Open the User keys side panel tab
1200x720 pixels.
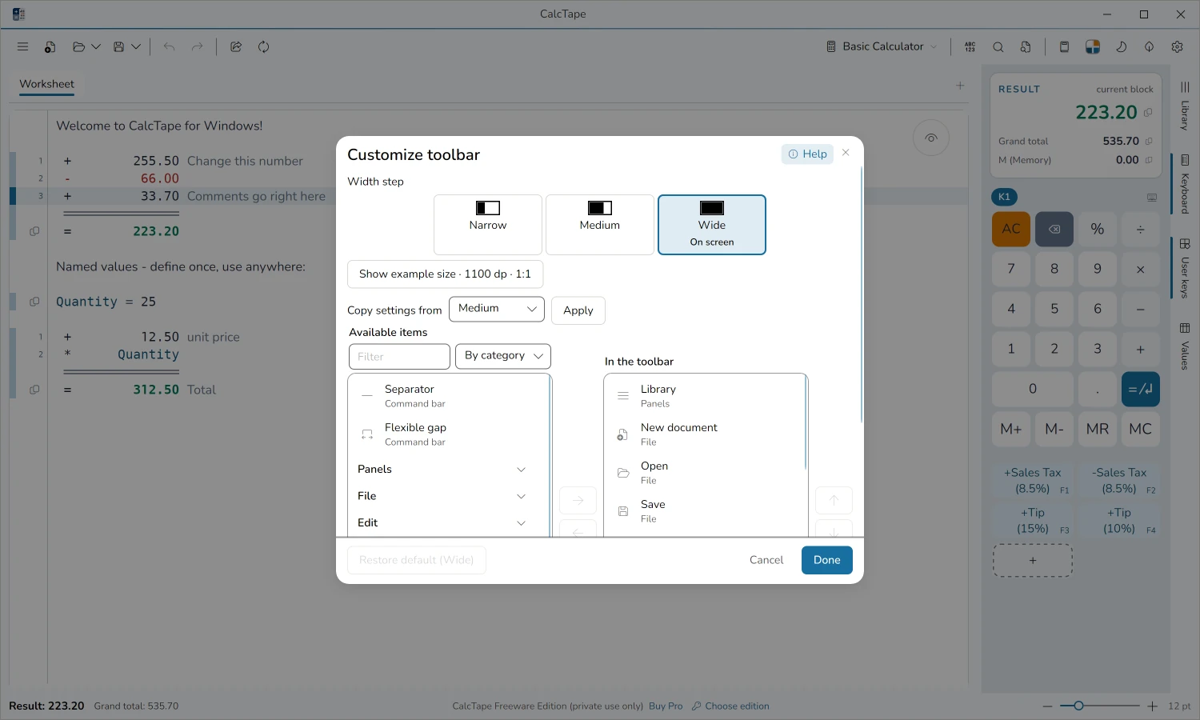[1185, 268]
